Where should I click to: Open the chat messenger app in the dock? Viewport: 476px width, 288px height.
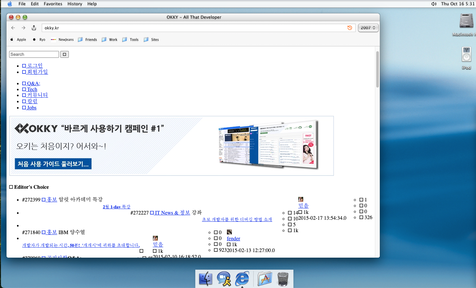224,279
